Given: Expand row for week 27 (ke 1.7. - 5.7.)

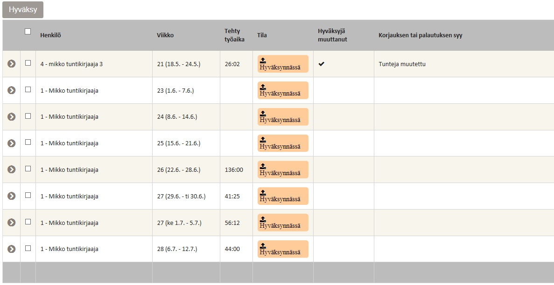Looking at the screenshot, I should [x=12, y=223].
